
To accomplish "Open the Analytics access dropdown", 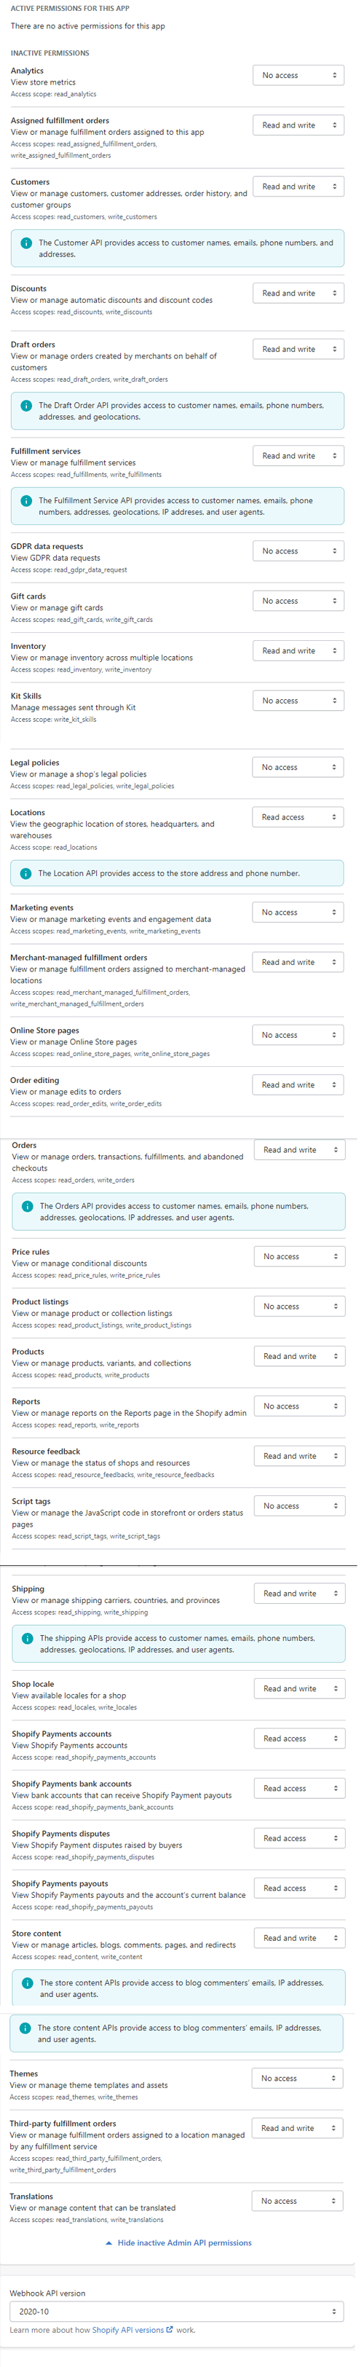I will click(x=298, y=75).
